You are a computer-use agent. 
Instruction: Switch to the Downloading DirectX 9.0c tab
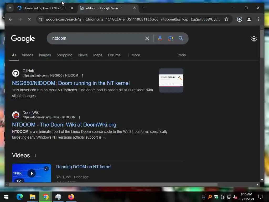[45, 8]
